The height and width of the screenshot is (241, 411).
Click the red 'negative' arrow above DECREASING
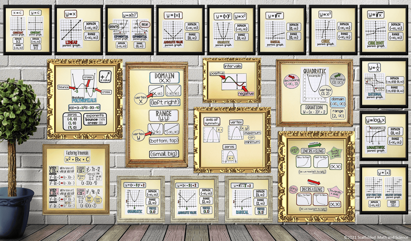point(313,183)
